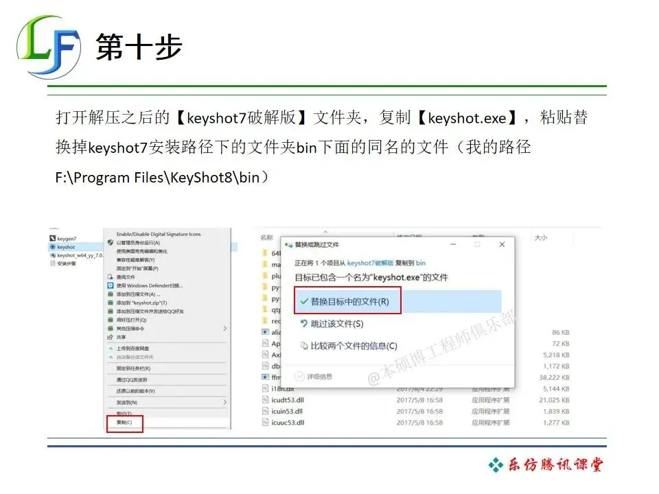The height and width of the screenshot is (494, 659).
Task: Click the Windows Defender scan icon
Action: (x=110, y=285)
